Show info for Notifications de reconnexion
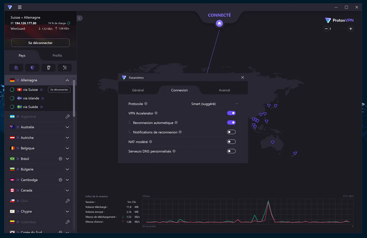 coord(180,132)
